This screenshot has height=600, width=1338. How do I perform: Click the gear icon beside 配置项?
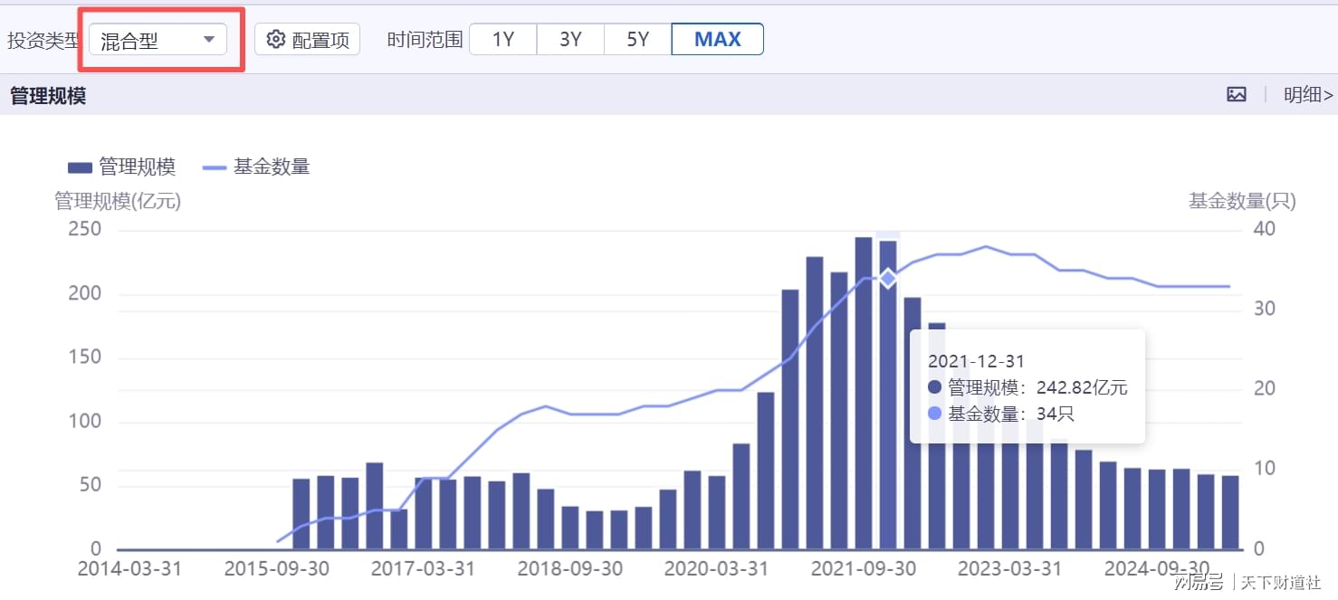pyautogui.click(x=276, y=39)
